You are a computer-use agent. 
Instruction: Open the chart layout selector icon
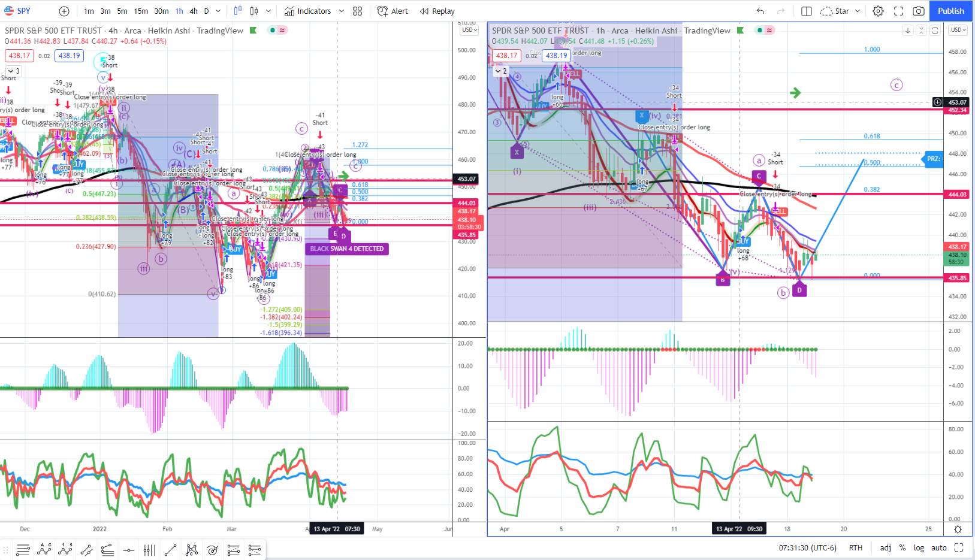pyautogui.click(x=807, y=11)
